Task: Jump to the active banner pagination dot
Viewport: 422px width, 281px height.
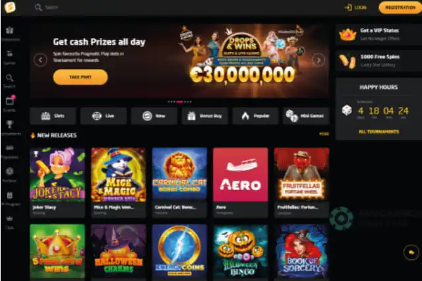Action: pos(179,102)
